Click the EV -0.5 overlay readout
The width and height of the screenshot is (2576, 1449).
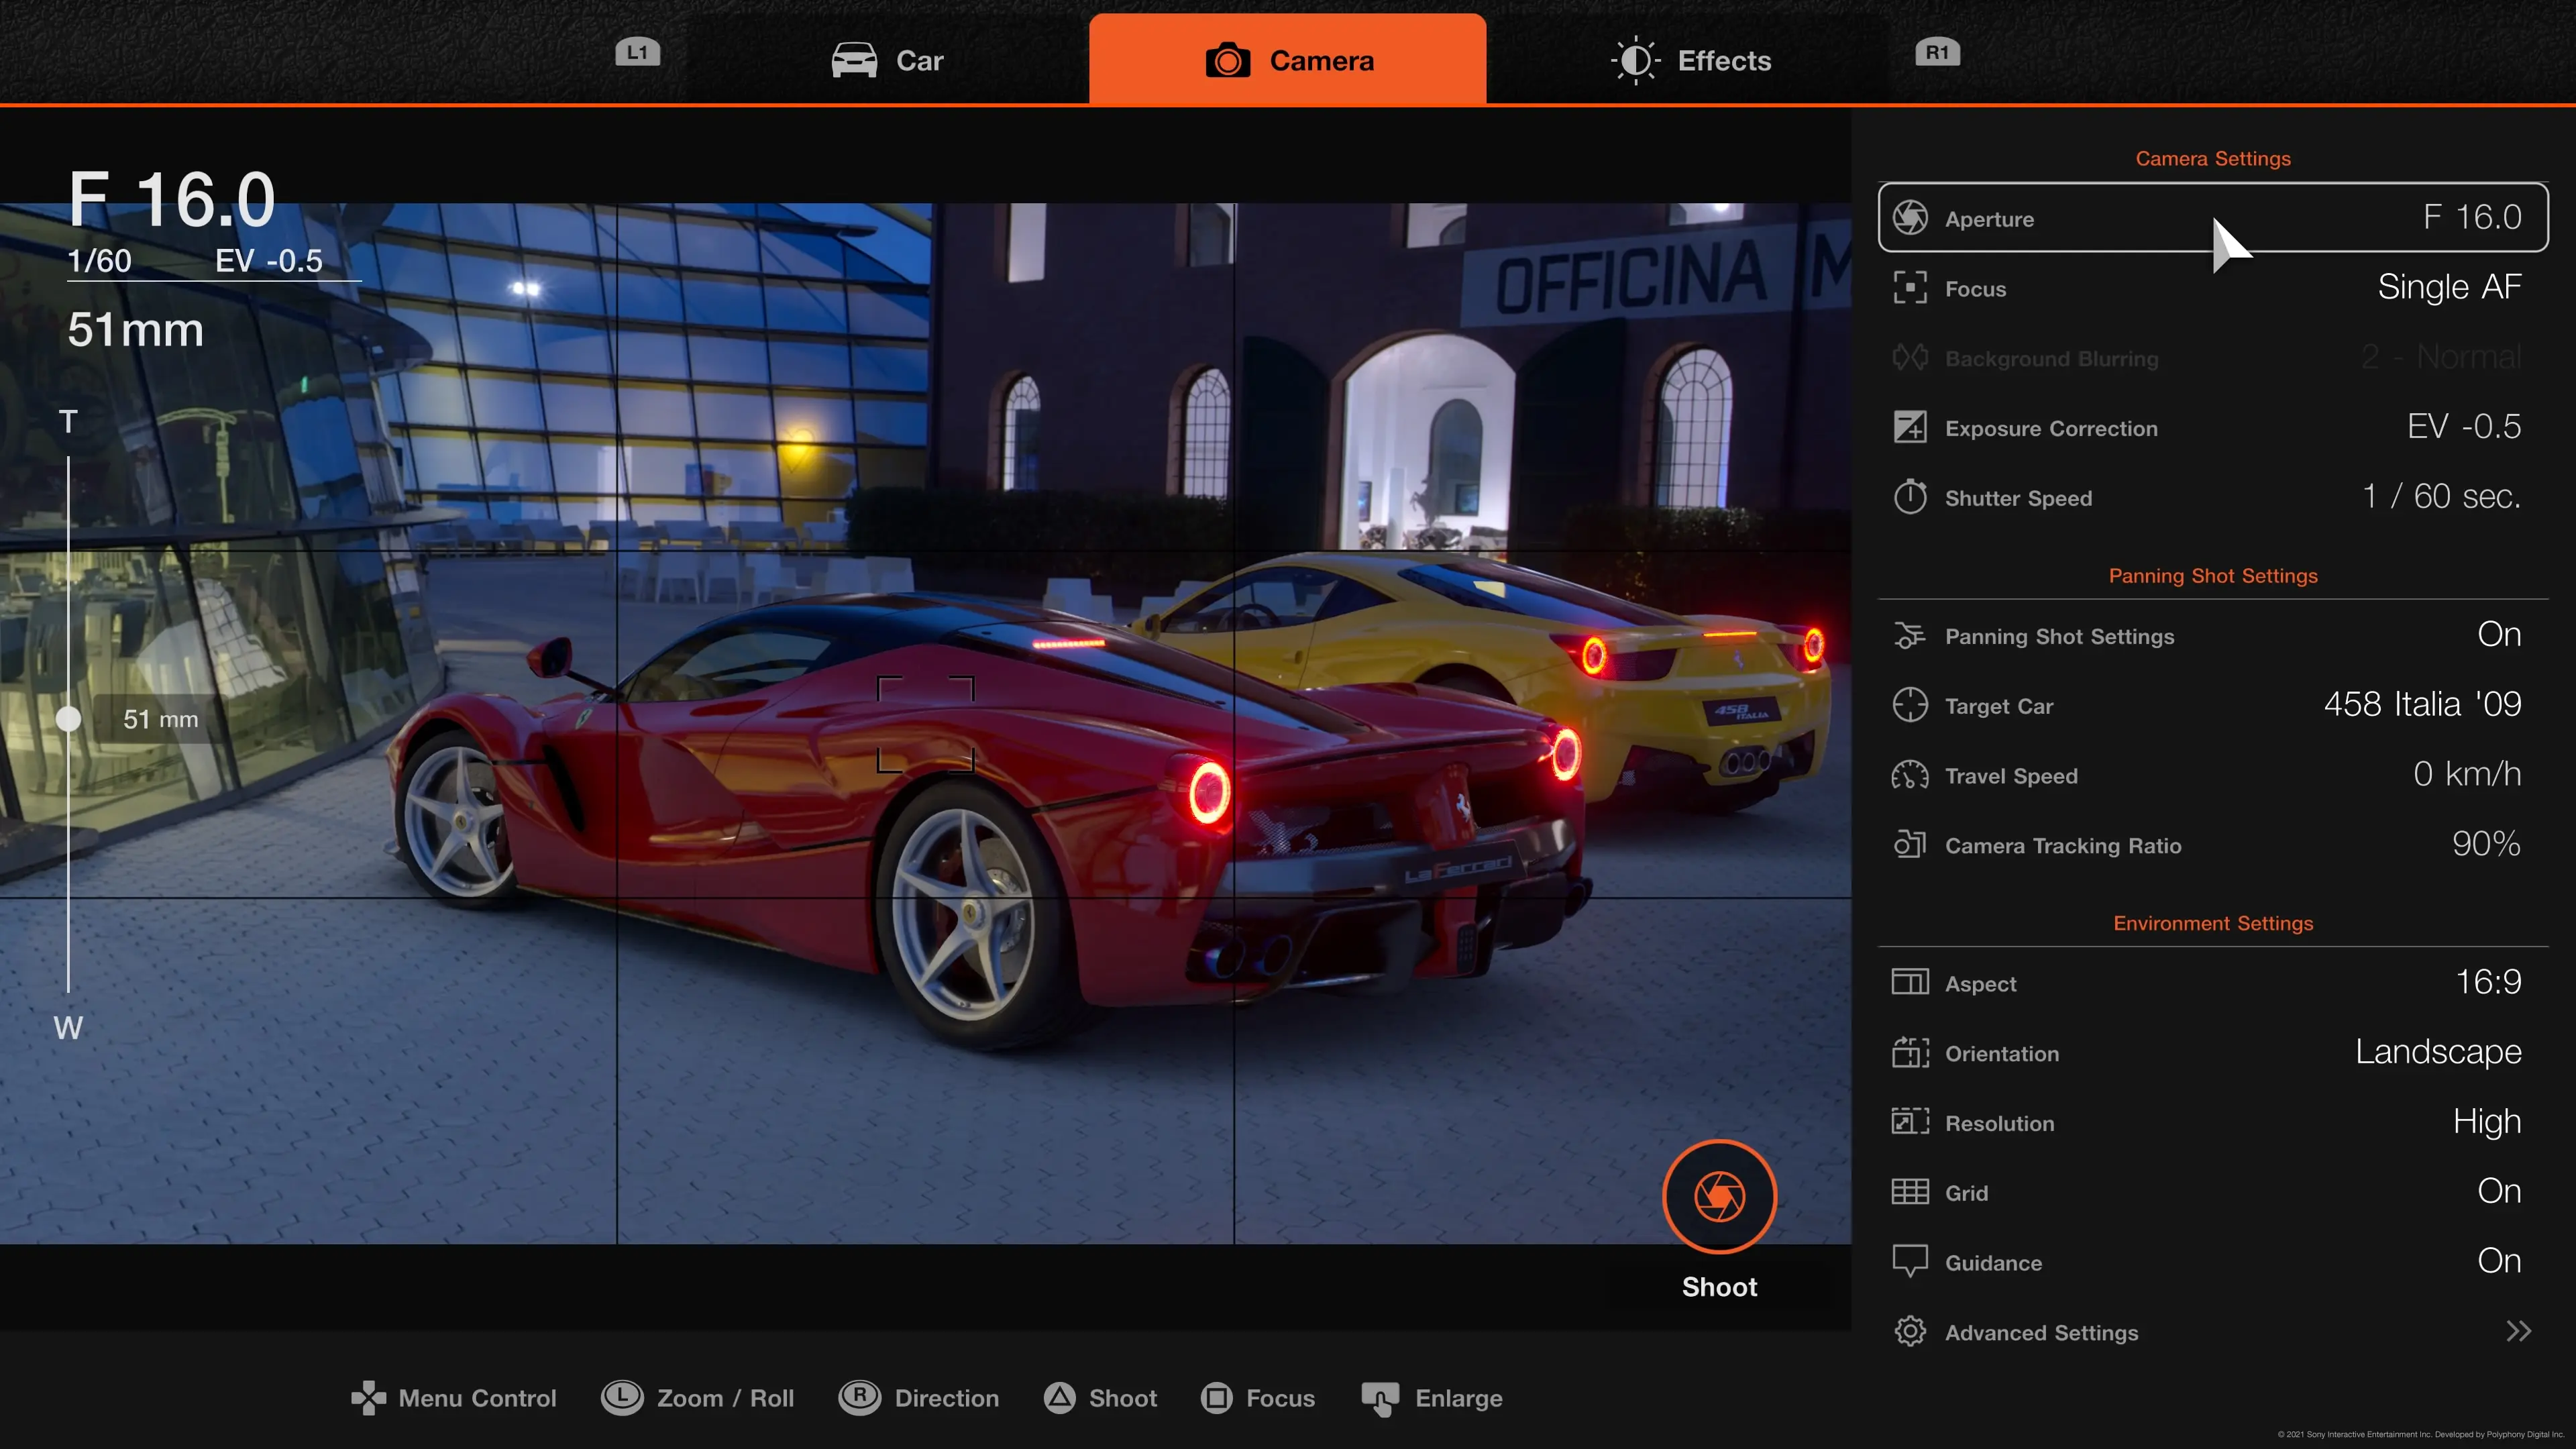point(269,261)
